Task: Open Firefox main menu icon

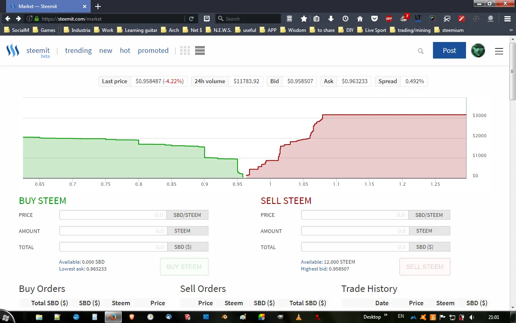Action: (508, 19)
